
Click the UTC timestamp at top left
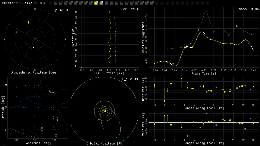[23, 3]
